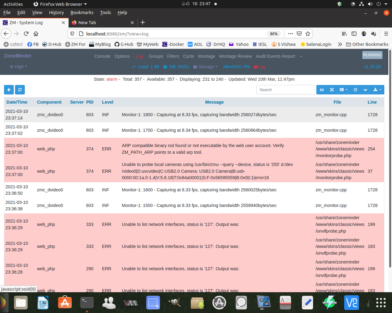Screen dimensions: 392x313
Task: Open Show Applications grid in dock
Action: [x=381, y=303]
